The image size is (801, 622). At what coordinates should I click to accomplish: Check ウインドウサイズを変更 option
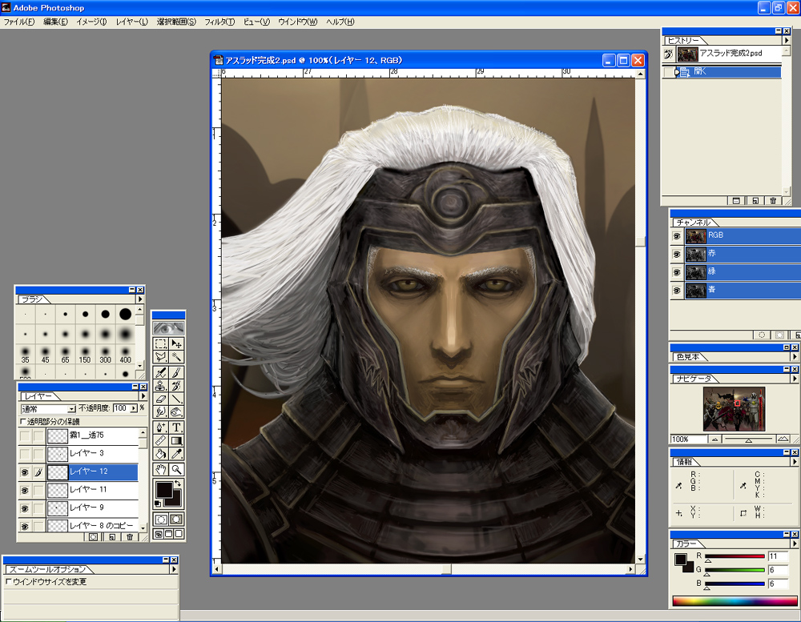[9, 582]
